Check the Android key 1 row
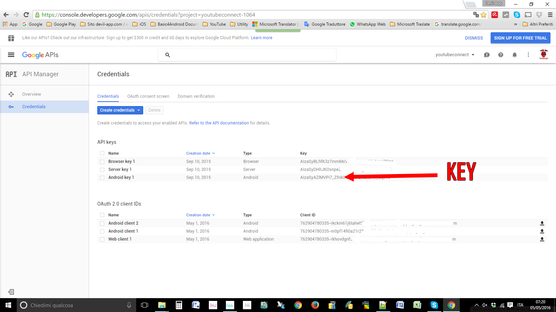The image size is (556, 312). click(x=102, y=177)
